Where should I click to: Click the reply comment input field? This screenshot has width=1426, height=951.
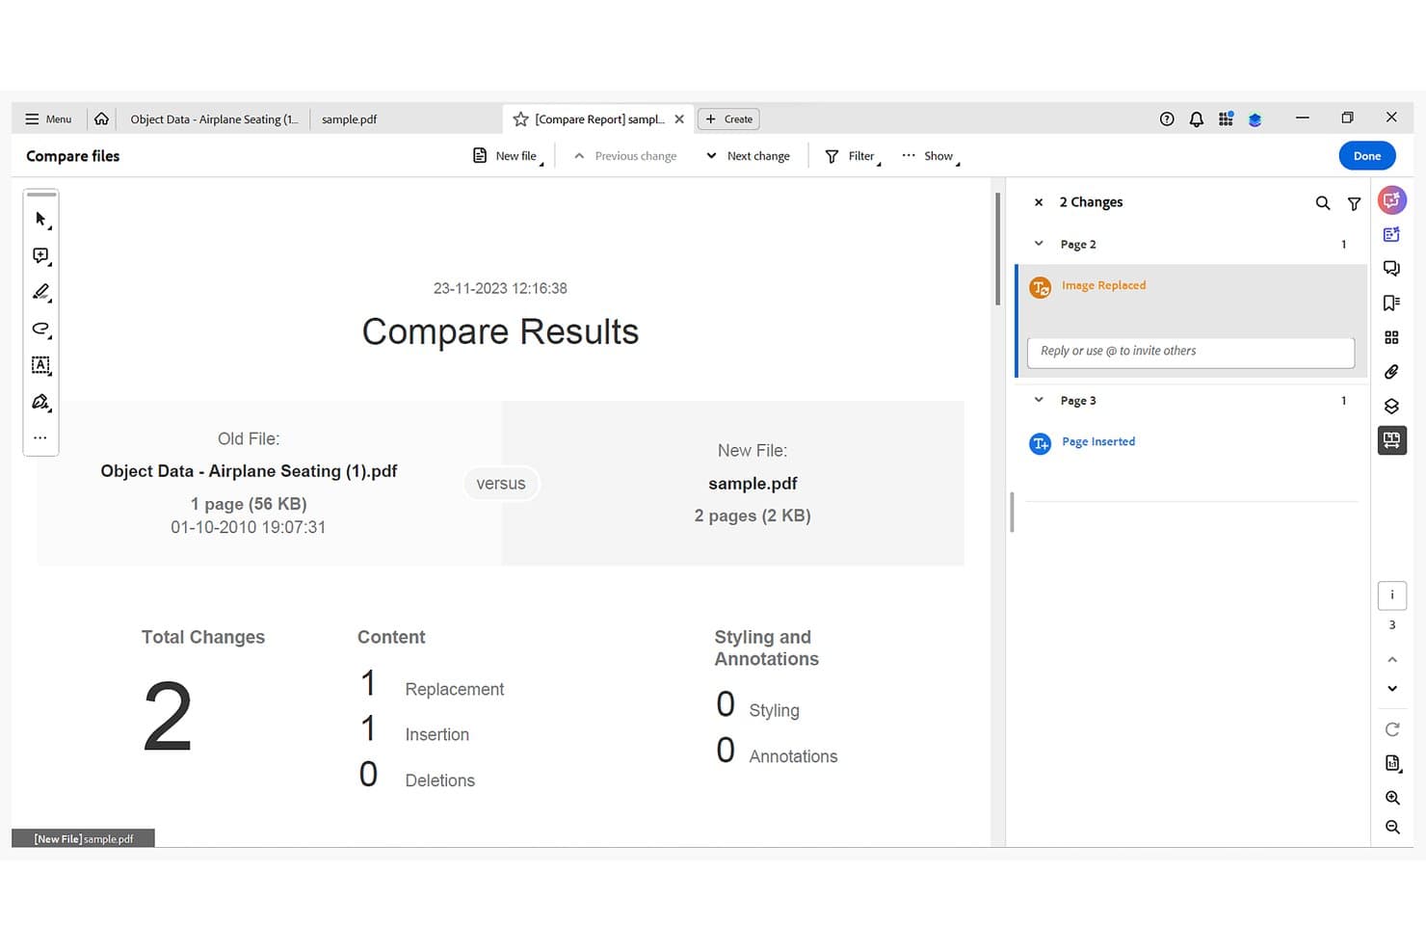click(1191, 352)
